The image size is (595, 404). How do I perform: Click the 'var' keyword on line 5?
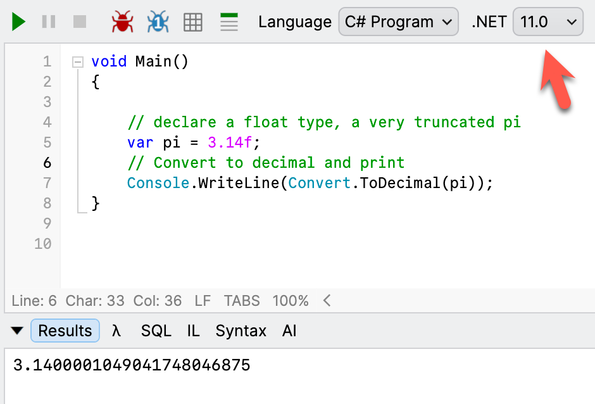[x=140, y=142]
